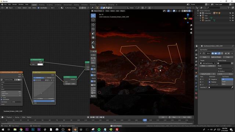Enable the X axis checkbox in modifier

pos(201,79)
